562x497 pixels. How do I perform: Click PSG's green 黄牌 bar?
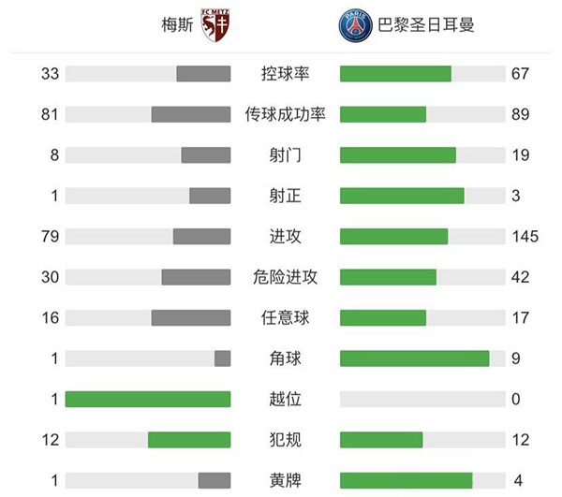406,480
